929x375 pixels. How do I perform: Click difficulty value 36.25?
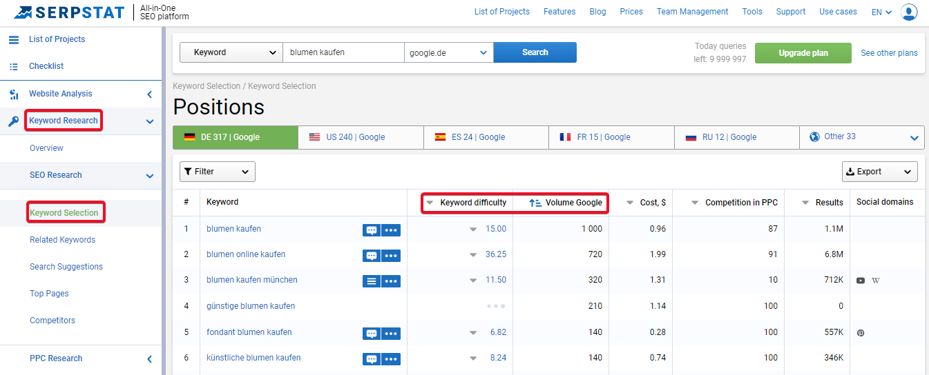point(496,254)
